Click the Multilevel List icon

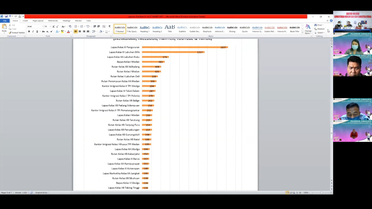tap(88, 26)
